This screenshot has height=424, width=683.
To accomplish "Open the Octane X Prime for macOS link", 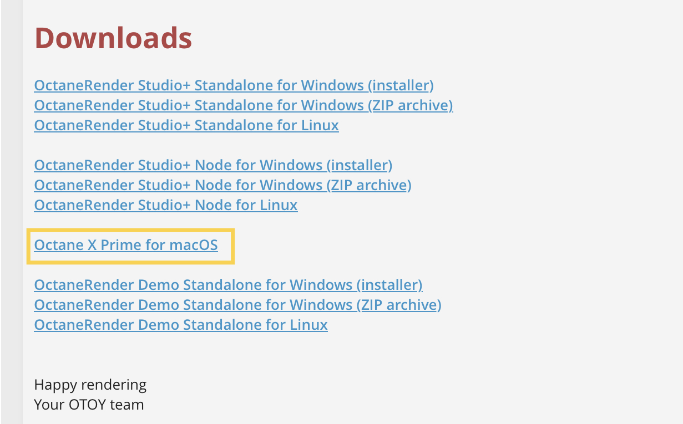I will click(x=125, y=245).
